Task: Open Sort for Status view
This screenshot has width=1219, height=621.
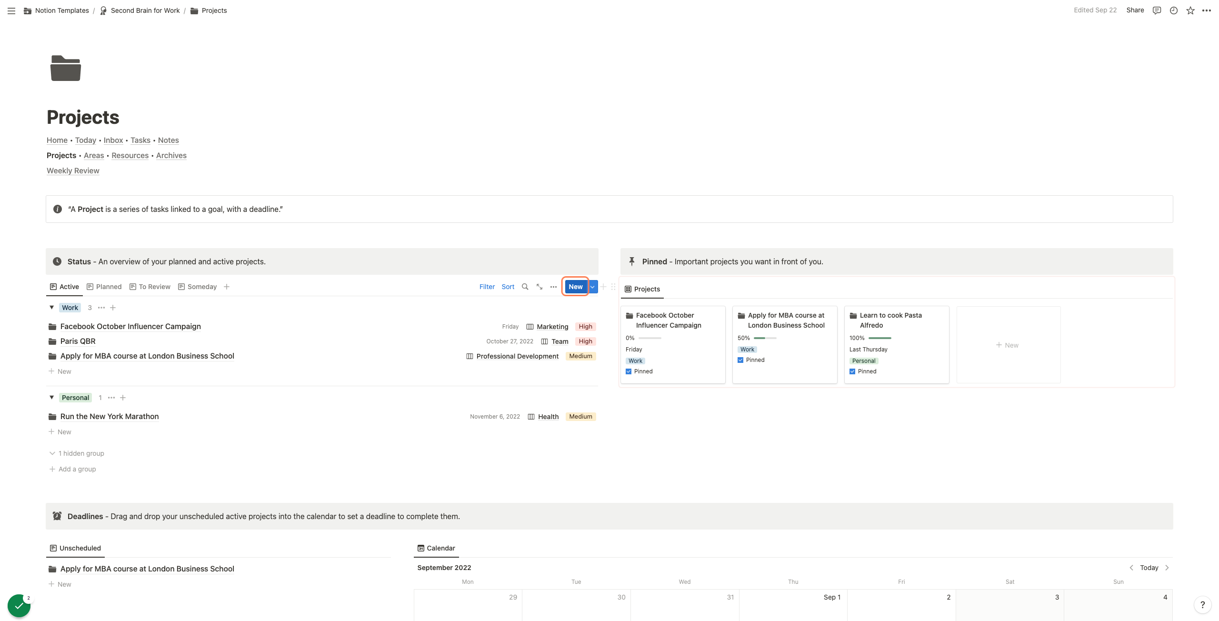Action: [x=508, y=287]
